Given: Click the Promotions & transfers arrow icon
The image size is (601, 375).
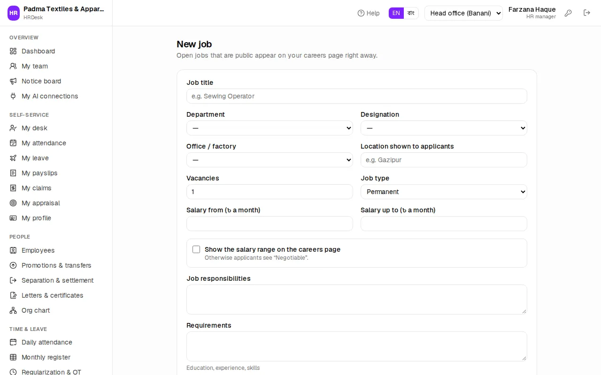Looking at the screenshot, I should (x=13, y=265).
